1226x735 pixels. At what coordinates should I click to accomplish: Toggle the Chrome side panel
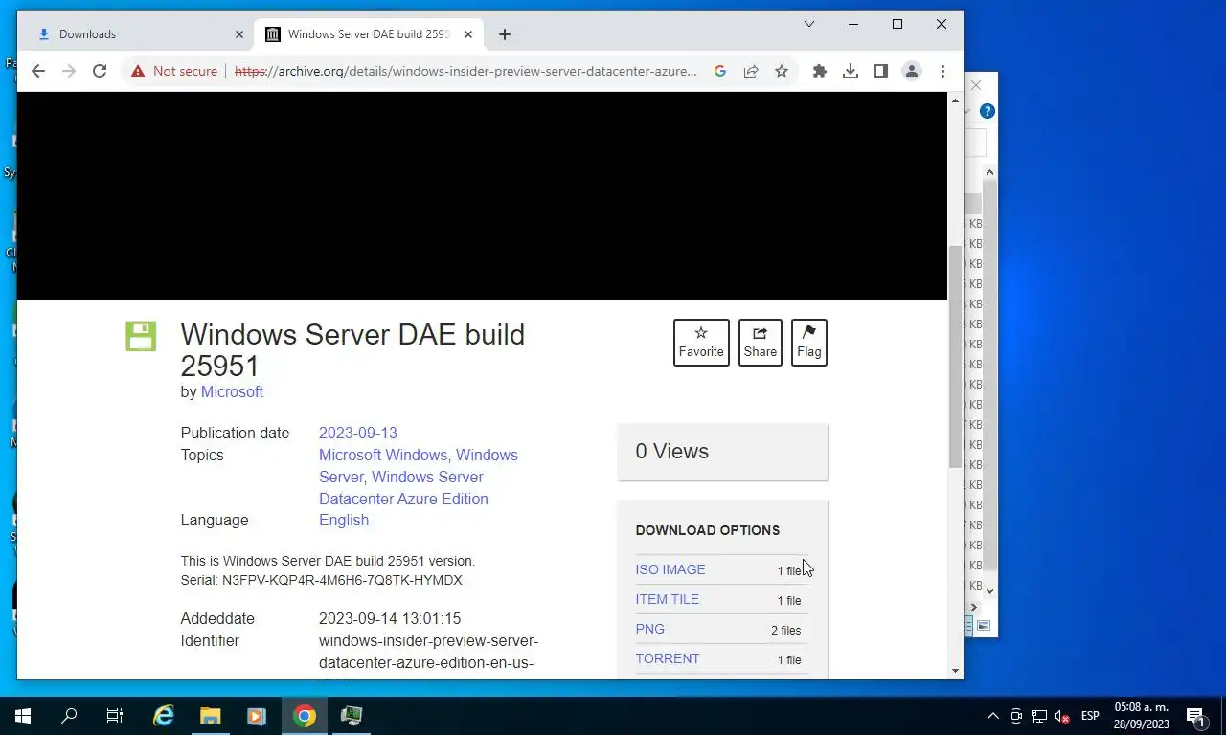pyautogui.click(x=881, y=71)
